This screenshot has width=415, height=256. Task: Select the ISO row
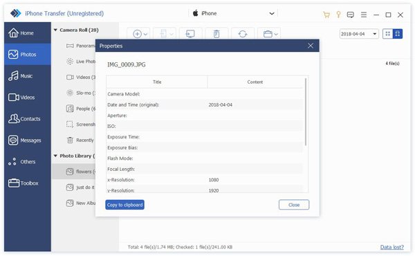coord(205,127)
